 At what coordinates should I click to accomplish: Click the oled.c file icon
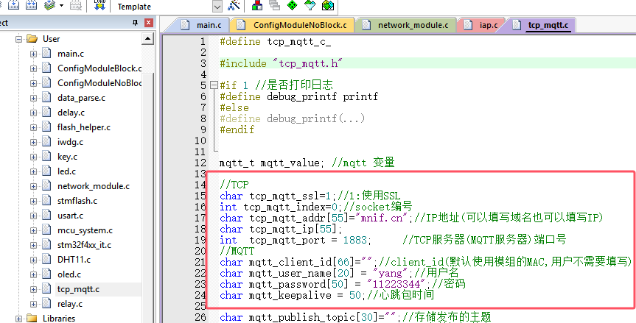(x=46, y=274)
